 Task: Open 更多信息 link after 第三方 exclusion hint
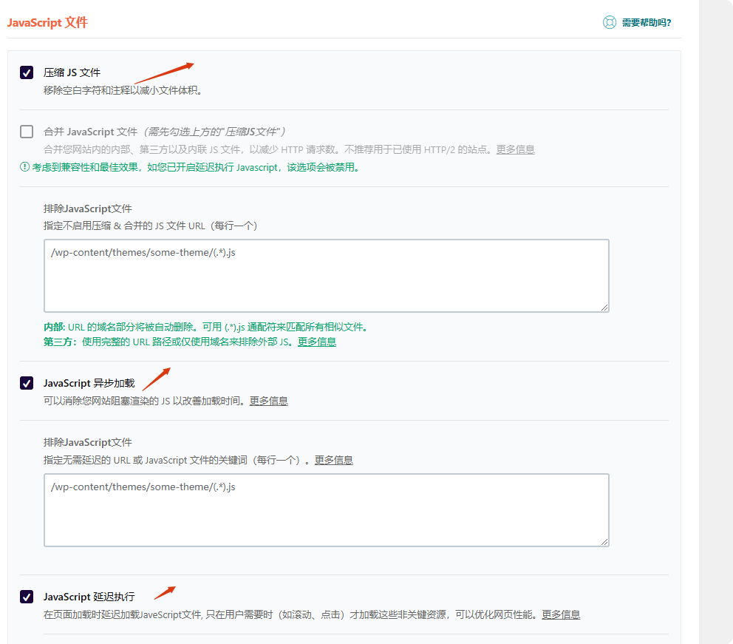[x=317, y=342]
